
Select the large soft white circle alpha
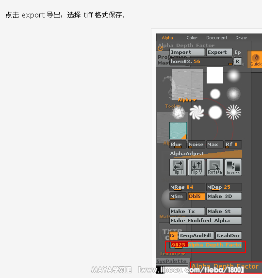215,113
